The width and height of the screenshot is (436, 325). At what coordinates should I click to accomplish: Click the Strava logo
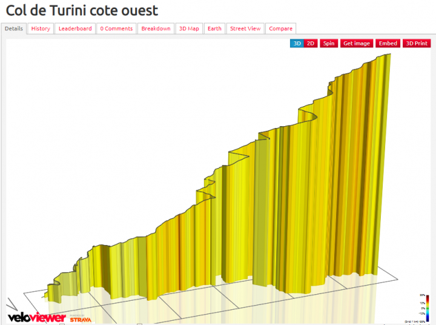tap(81, 319)
